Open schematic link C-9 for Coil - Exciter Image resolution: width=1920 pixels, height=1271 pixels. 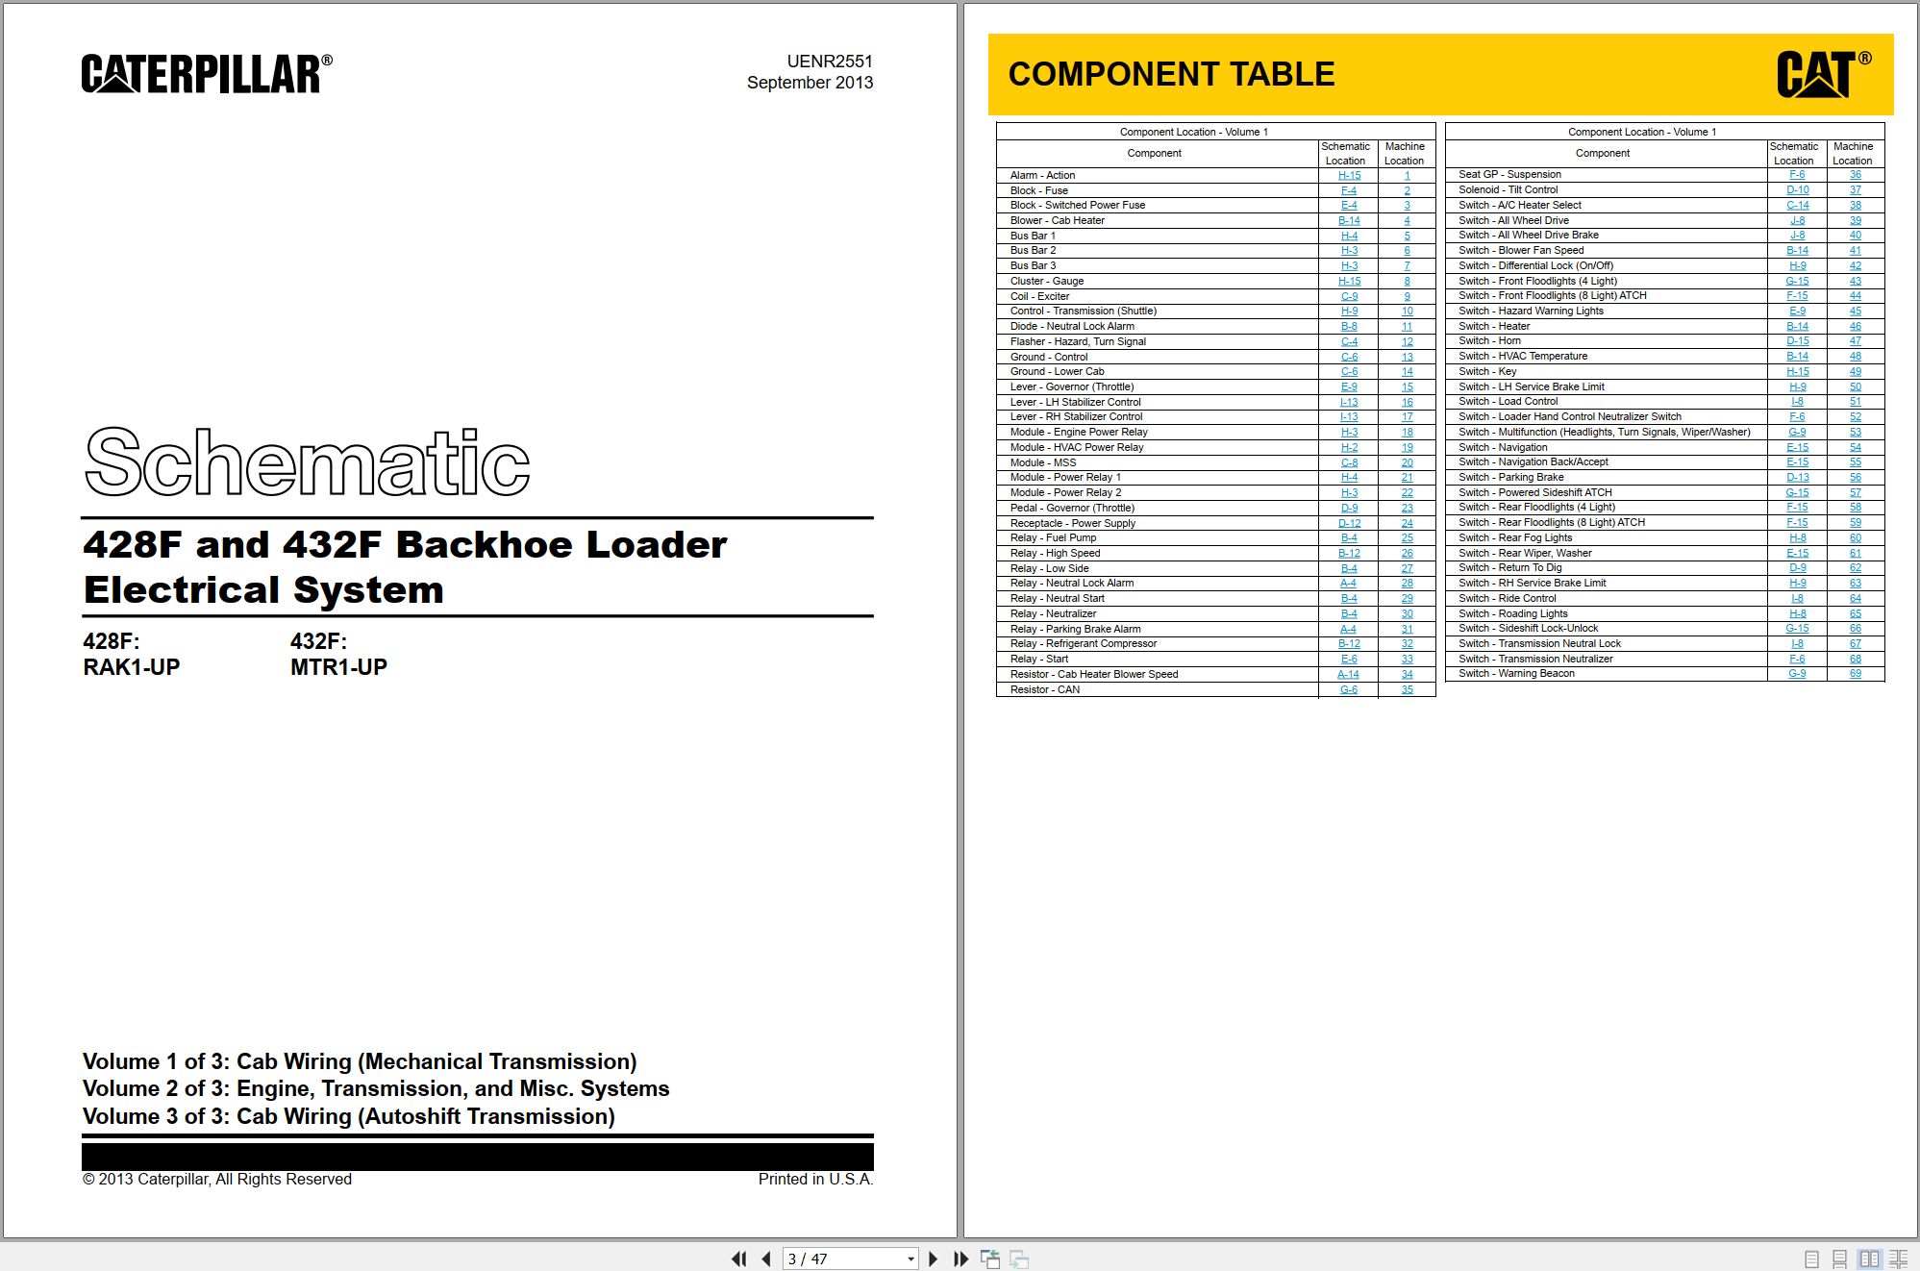(x=1349, y=296)
